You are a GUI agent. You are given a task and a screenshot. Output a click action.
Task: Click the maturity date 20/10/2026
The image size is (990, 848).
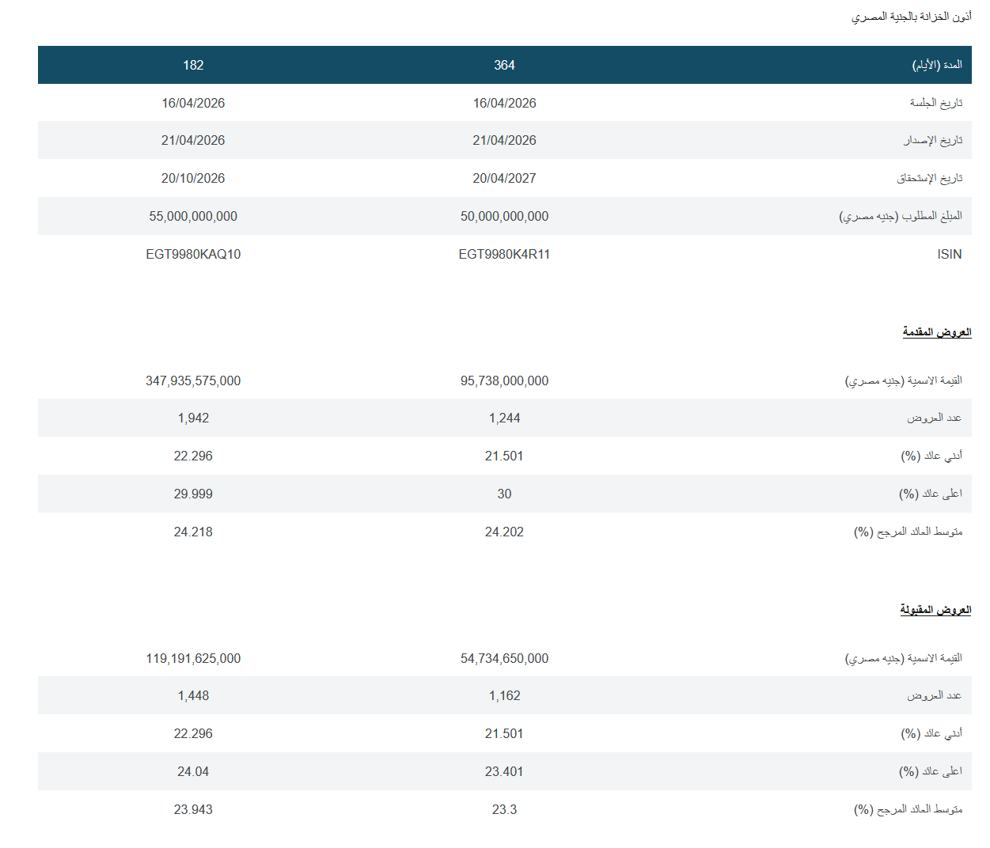coord(193,178)
